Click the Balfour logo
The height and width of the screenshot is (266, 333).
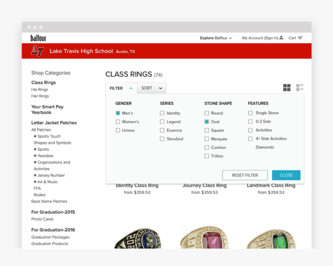coord(38,38)
